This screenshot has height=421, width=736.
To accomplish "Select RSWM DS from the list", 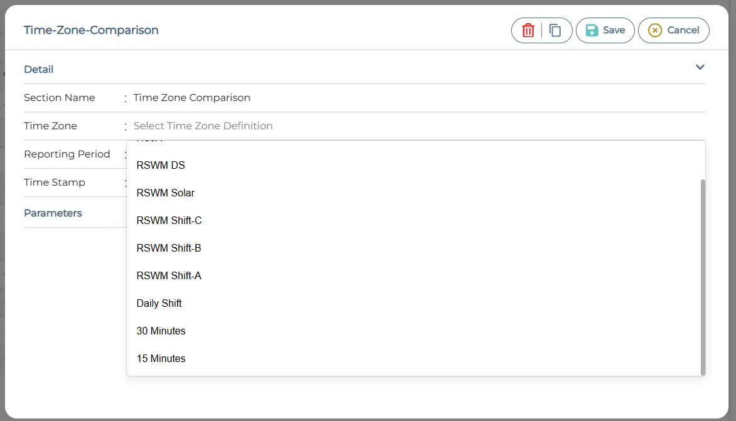I will [x=161, y=166].
